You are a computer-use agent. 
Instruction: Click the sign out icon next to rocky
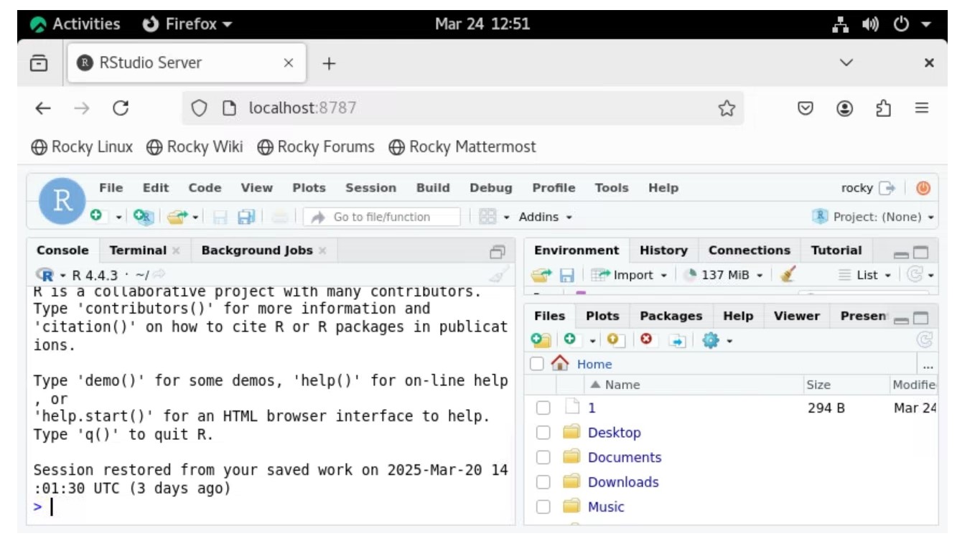(x=887, y=188)
